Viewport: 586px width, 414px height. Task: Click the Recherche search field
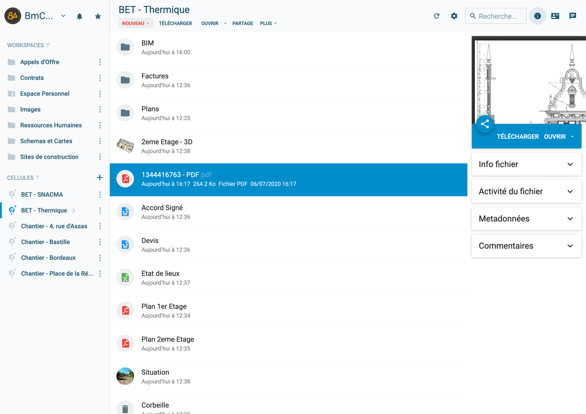click(496, 16)
